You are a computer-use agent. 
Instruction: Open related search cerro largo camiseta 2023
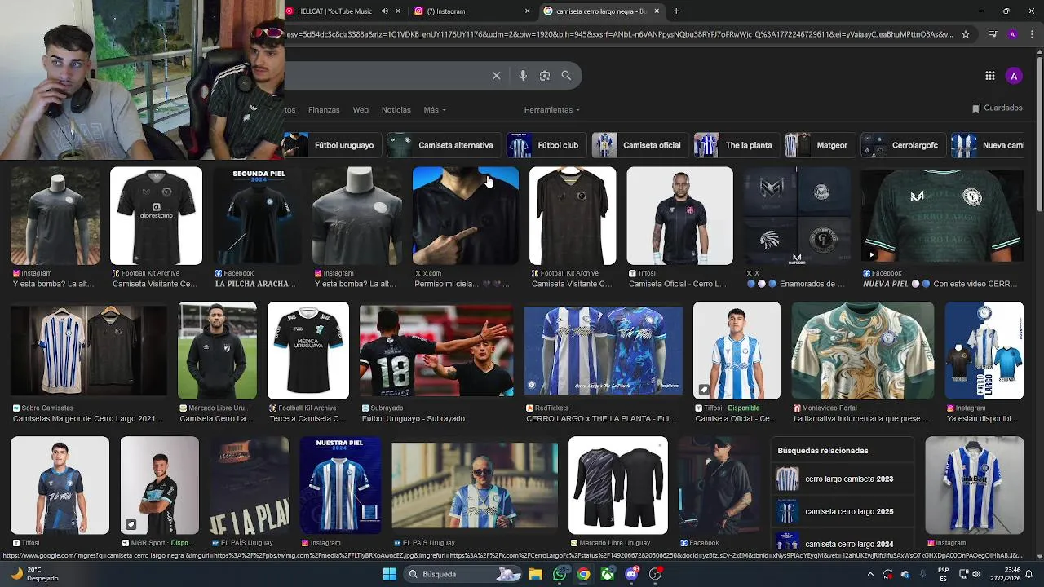tap(843, 479)
